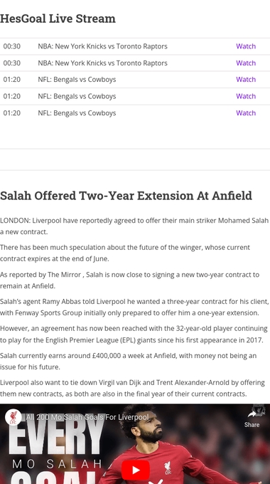This screenshot has width=270, height=484.
Task: Click the Liverpool crest watermark above Share
Action: [x=259, y=409]
